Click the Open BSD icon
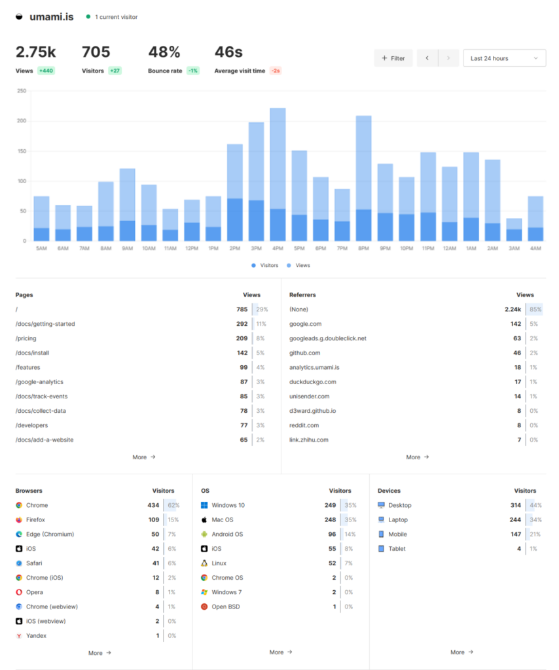 point(204,607)
